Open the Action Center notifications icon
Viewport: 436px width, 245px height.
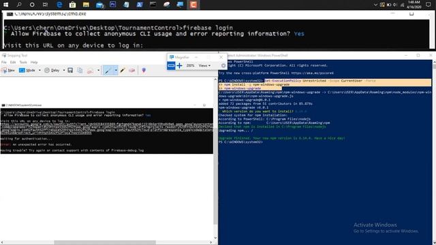pos(428,5)
